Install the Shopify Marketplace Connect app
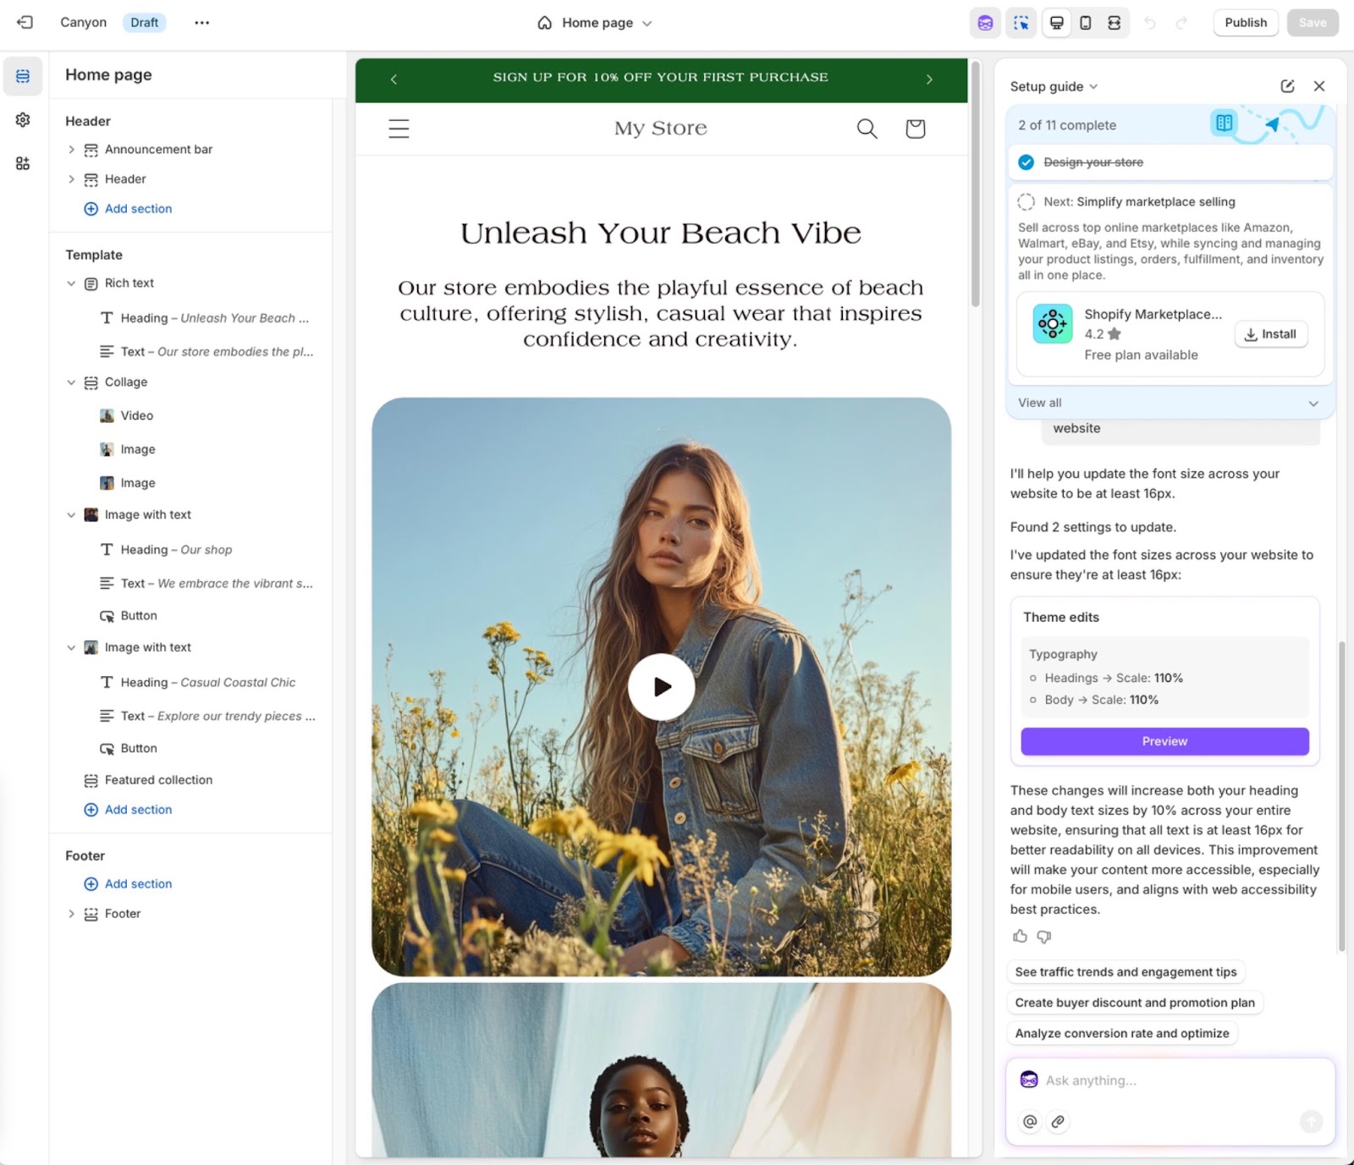Viewport: 1354px width, 1165px height. pyautogui.click(x=1271, y=334)
